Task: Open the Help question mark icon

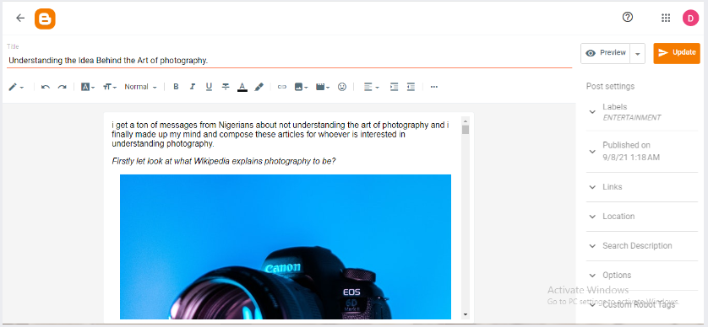Action: (628, 17)
